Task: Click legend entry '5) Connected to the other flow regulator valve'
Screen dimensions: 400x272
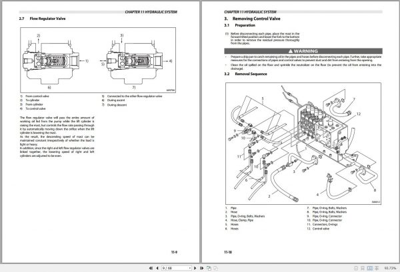Action: pos(132,96)
